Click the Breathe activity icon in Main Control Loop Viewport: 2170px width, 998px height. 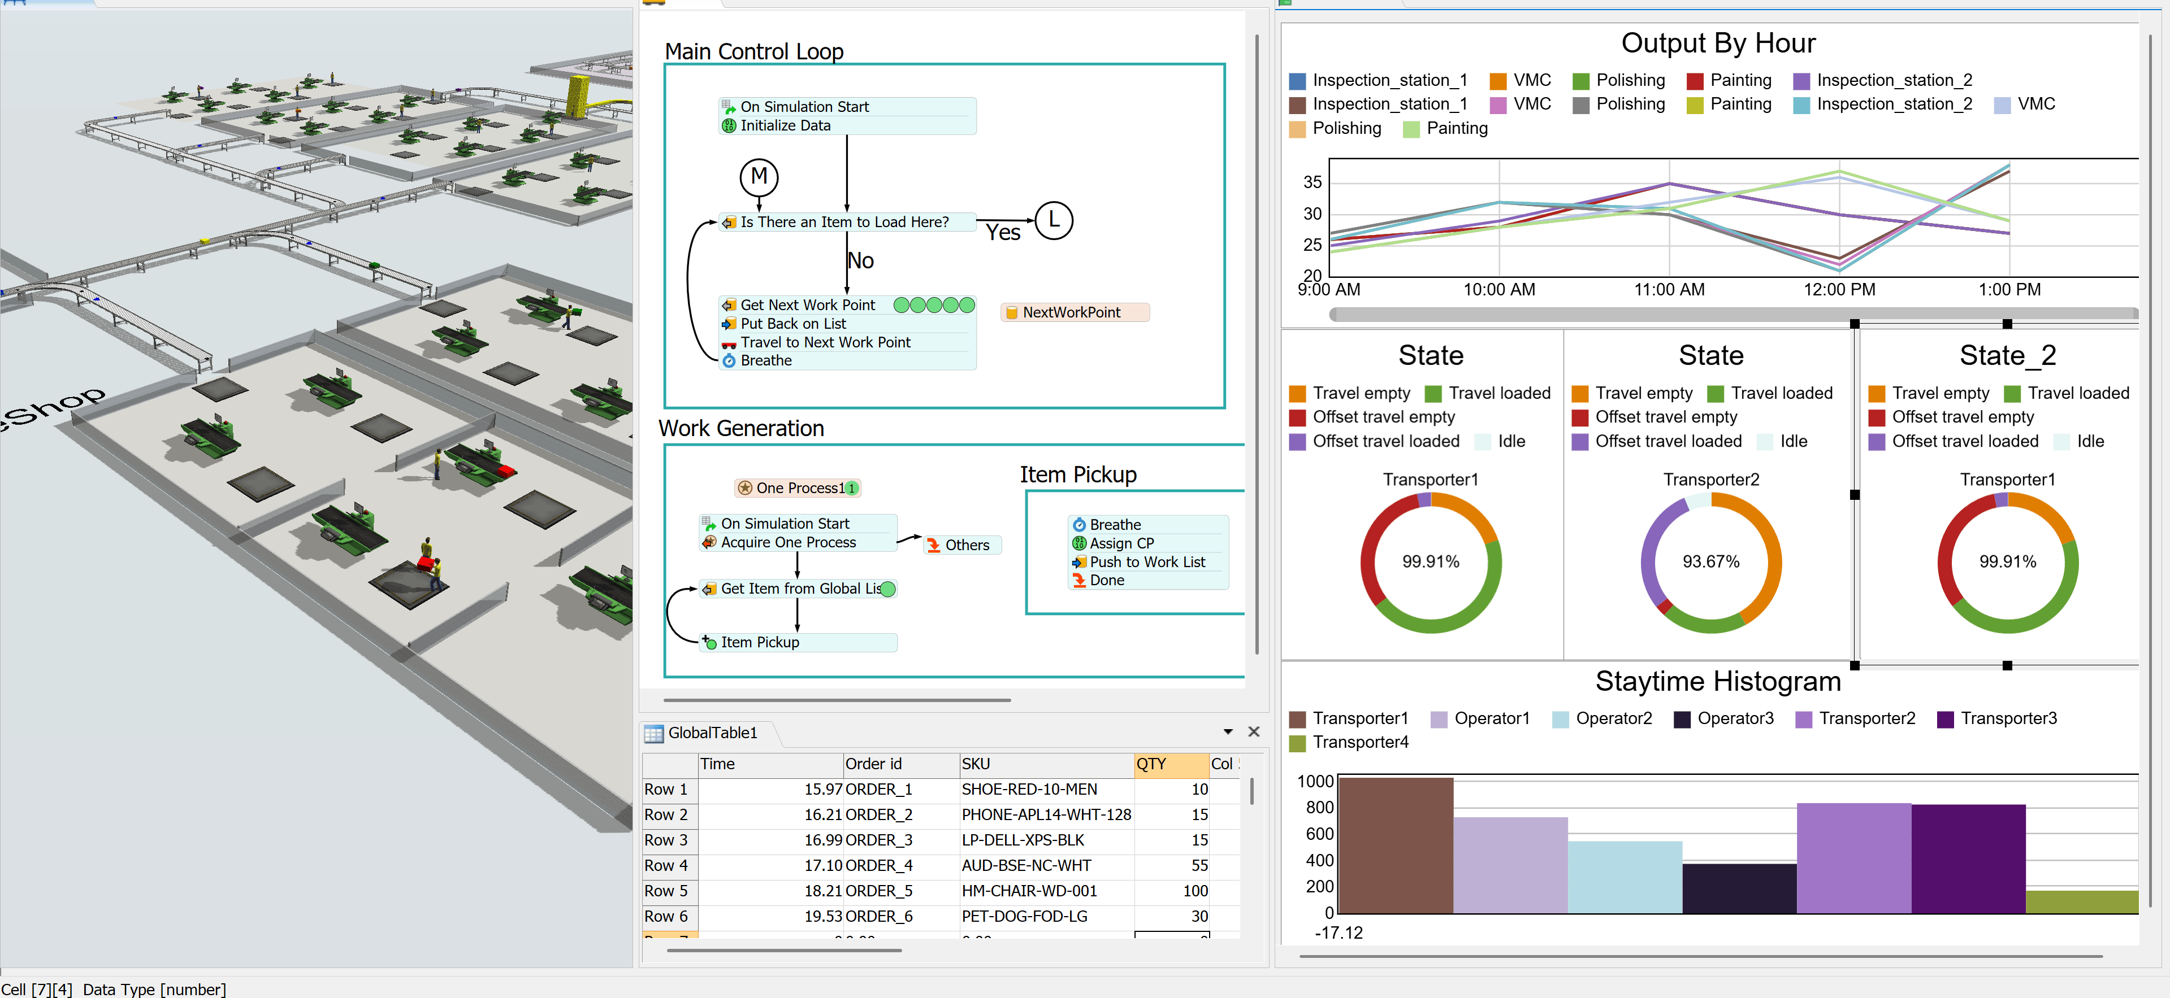tap(729, 361)
